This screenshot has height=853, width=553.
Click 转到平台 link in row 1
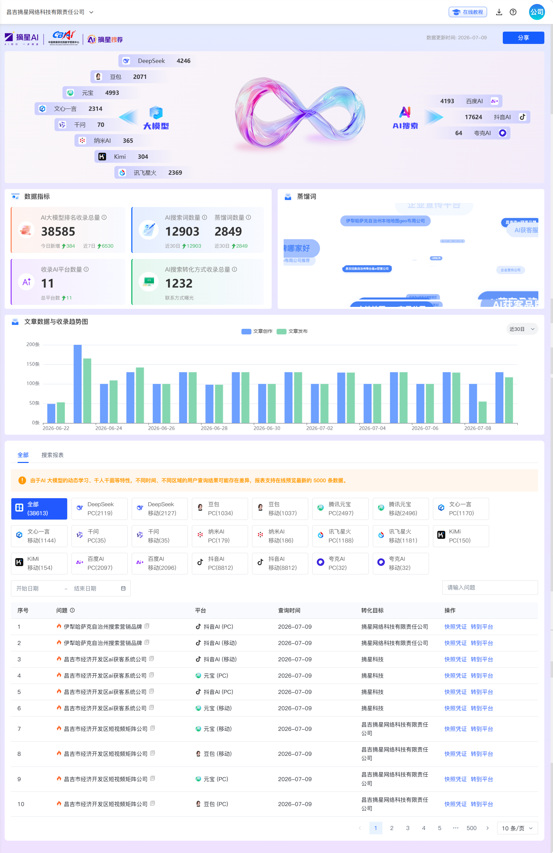coord(482,626)
